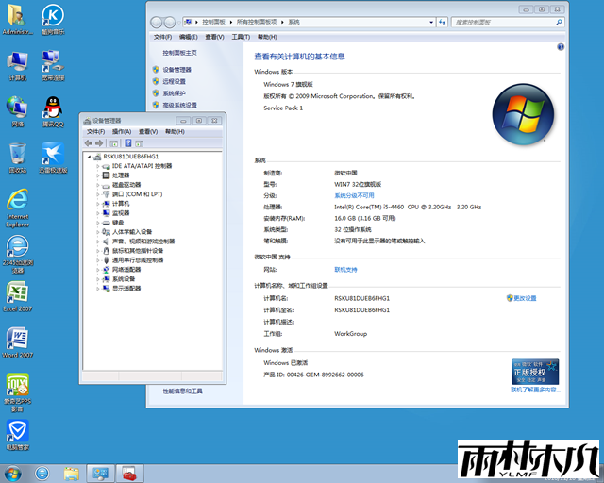This screenshot has width=604, height=483.
Task: Launch the Excel 2007 desktop shortcut
Action: (x=17, y=293)
